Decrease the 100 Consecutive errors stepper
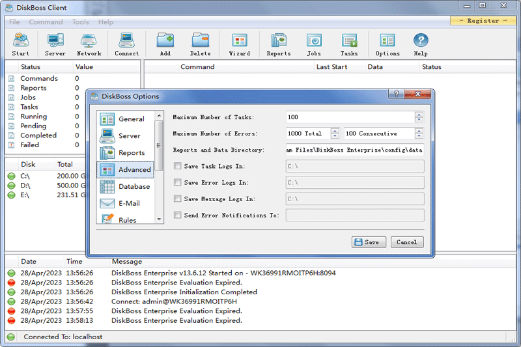521x347 pixels. click(x=419, y=137)
